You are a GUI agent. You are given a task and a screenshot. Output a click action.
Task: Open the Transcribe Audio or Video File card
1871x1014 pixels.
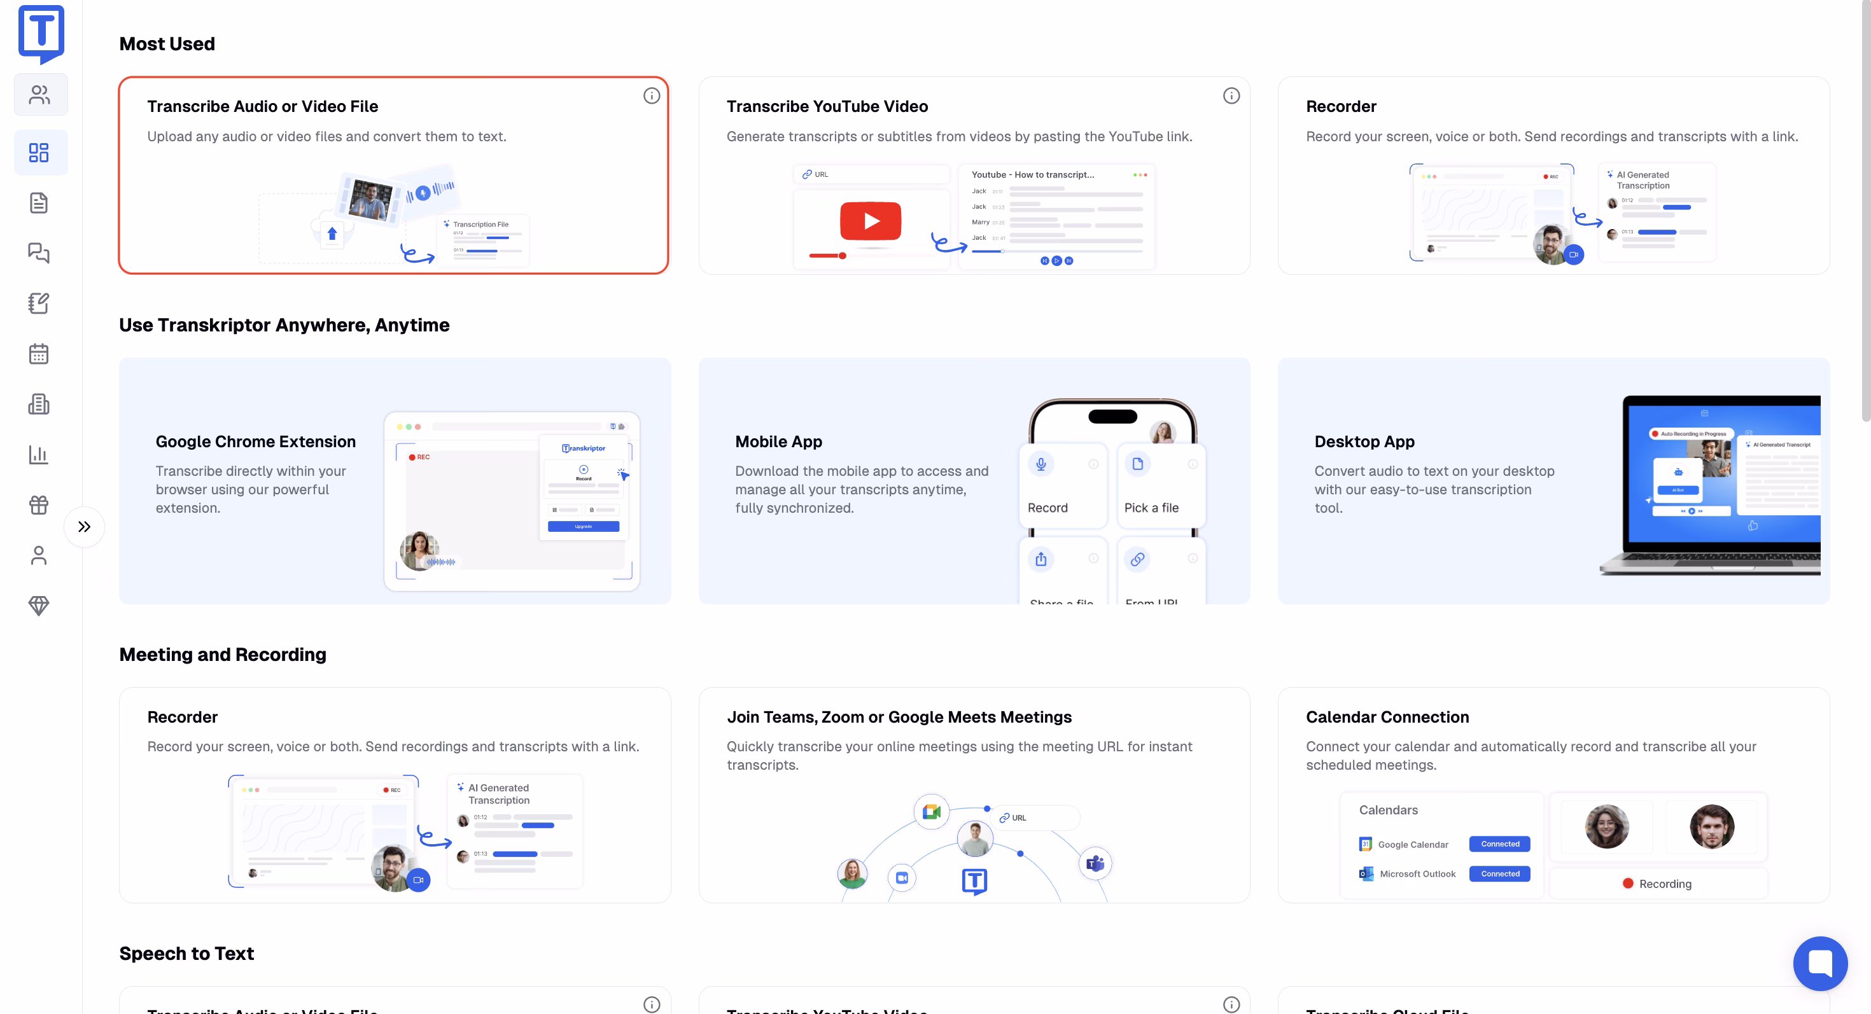(394, 175)
